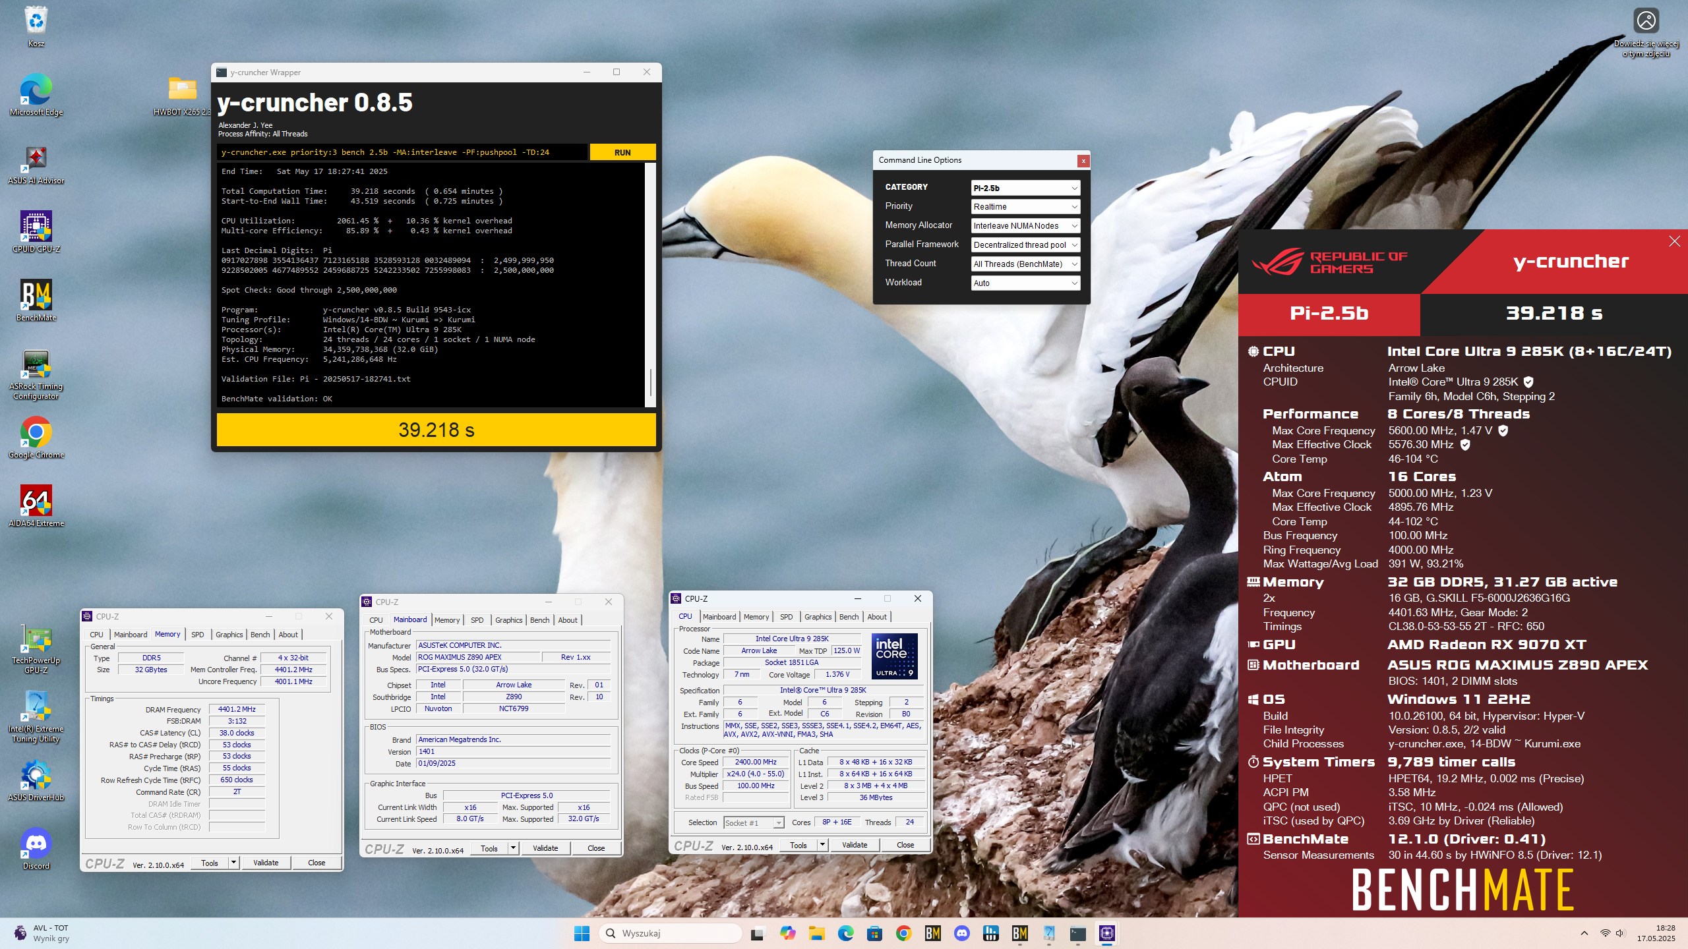1688x949 pixels.
Task: Close the BenchMate y-cruncher result panel
Action: 1675,241
